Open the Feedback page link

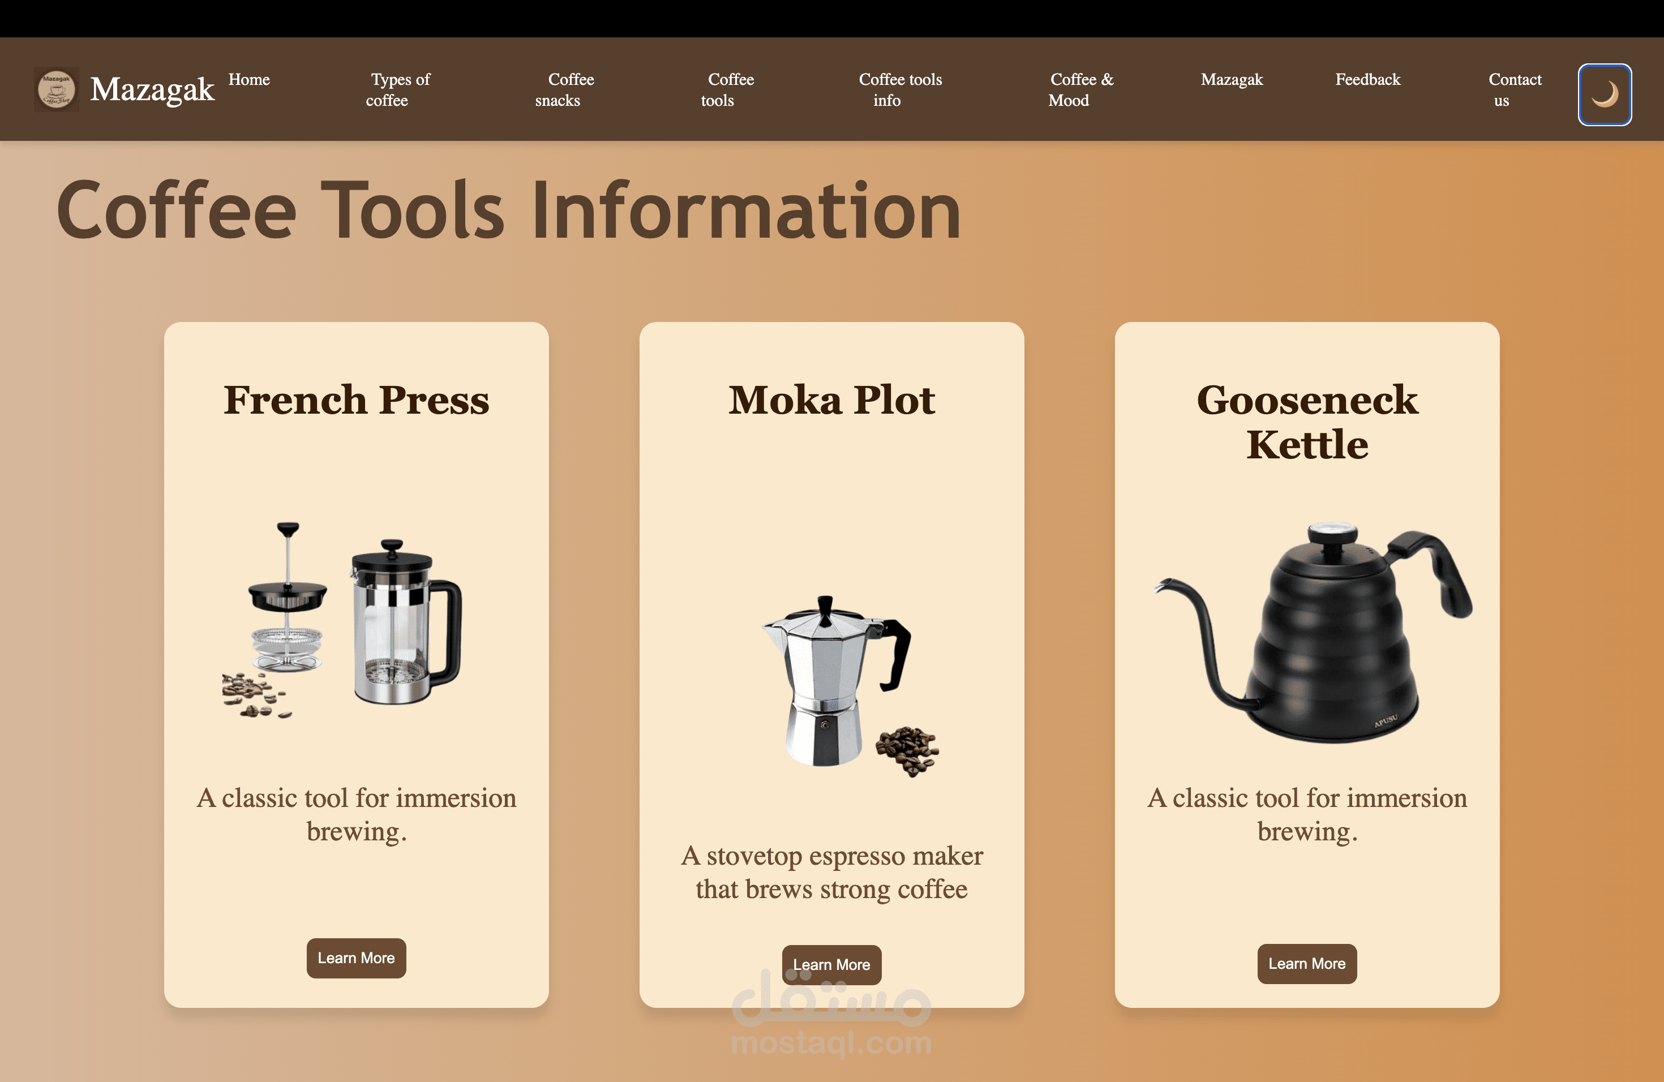point(1367,80)
